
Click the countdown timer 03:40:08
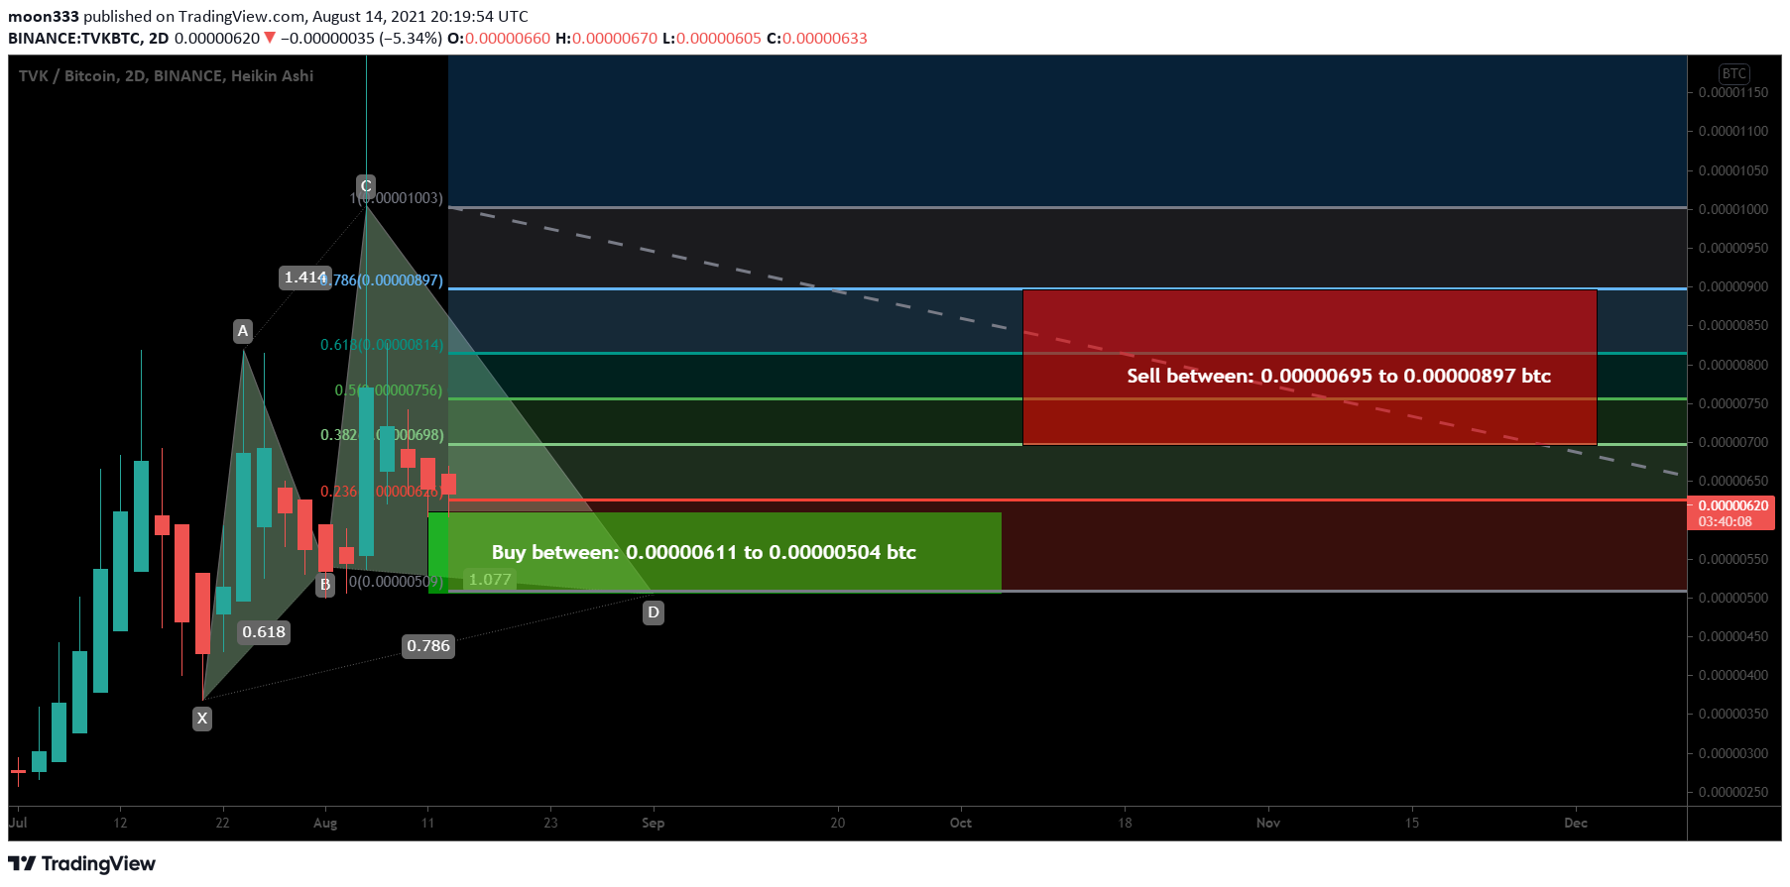click(1726, 521)
